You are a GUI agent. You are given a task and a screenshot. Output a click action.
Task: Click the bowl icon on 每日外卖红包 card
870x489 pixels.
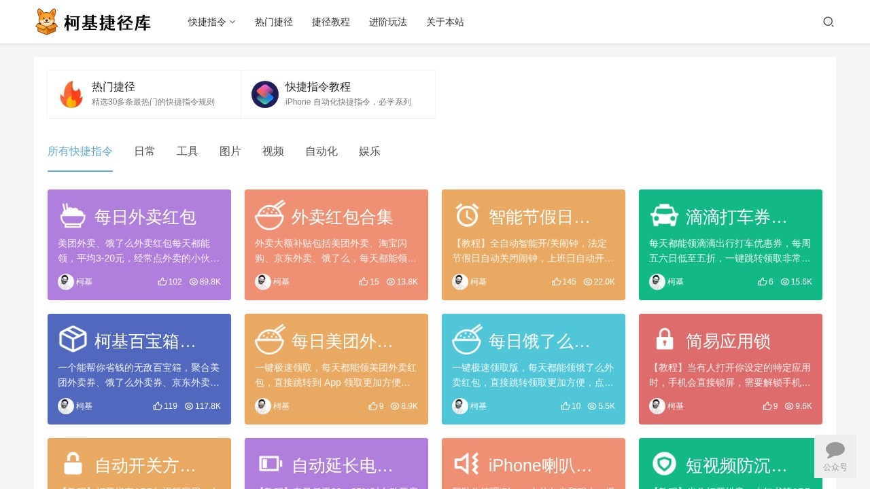(x=73, y=215)
